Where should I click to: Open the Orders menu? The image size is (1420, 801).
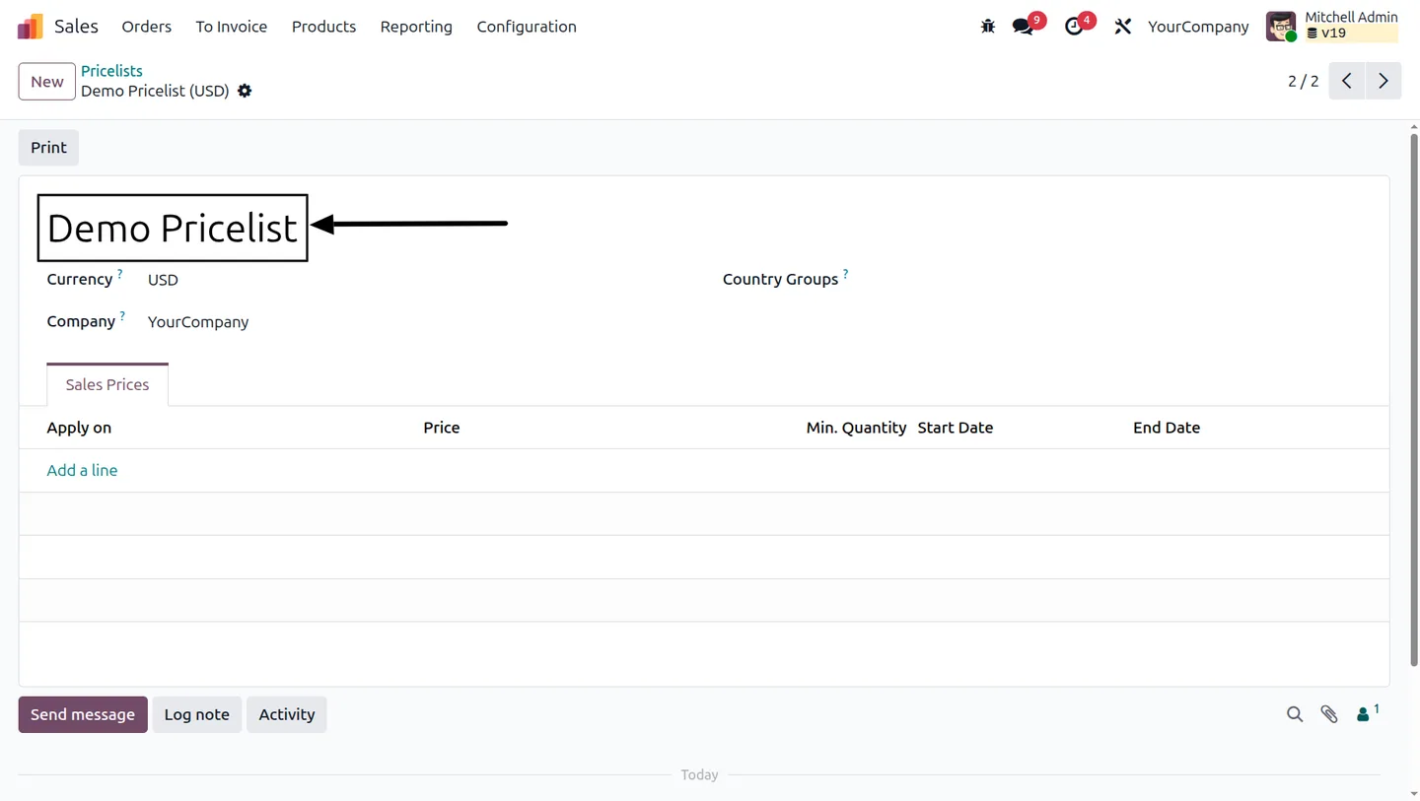(x=147, y=27)
